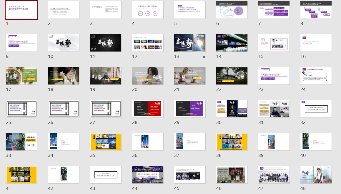Select slide 11 black calligraphy thumbnail
This screenshot has height=194, width=341.
point(106,43)
